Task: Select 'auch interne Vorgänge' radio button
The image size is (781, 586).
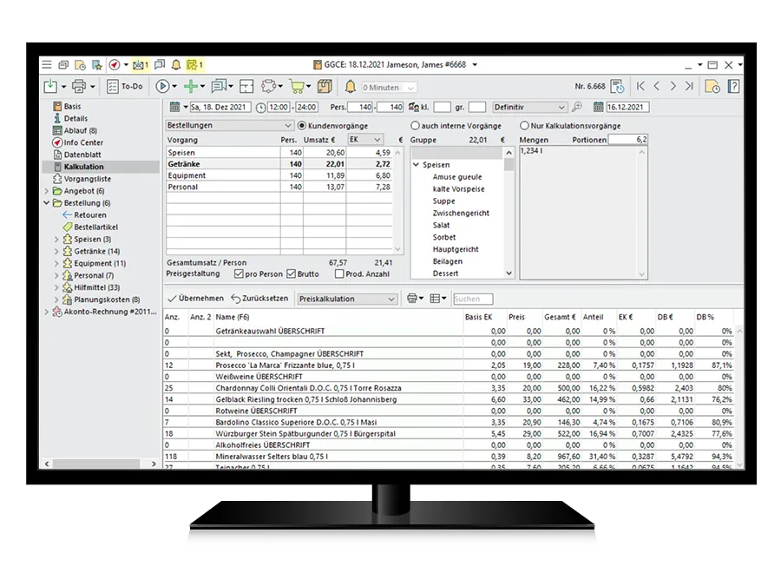Action: point(415,126)
